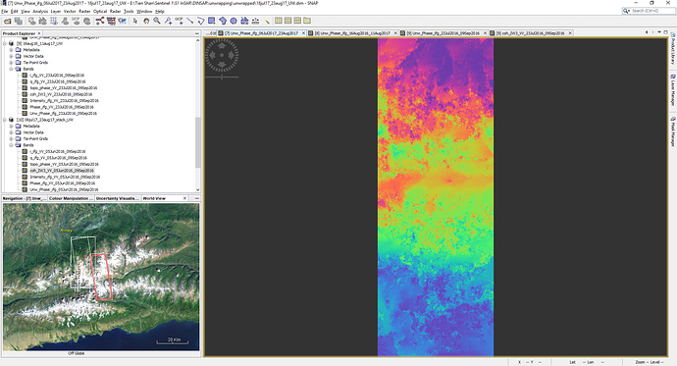Click the Product Explorer vertical scrollbar
The width and height of the screenshot is (677, 366).
click(x=198, y=115)
